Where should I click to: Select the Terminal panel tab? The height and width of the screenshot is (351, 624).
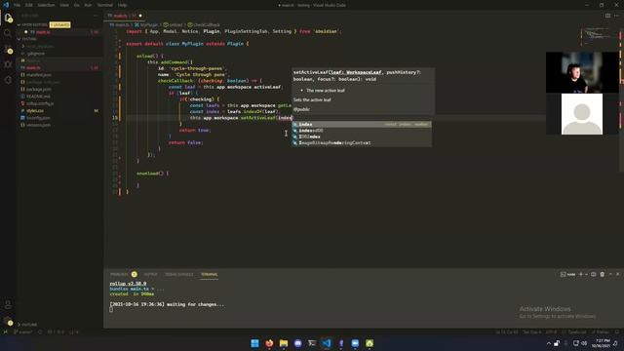pyautogui.click(x=209, y=274)
